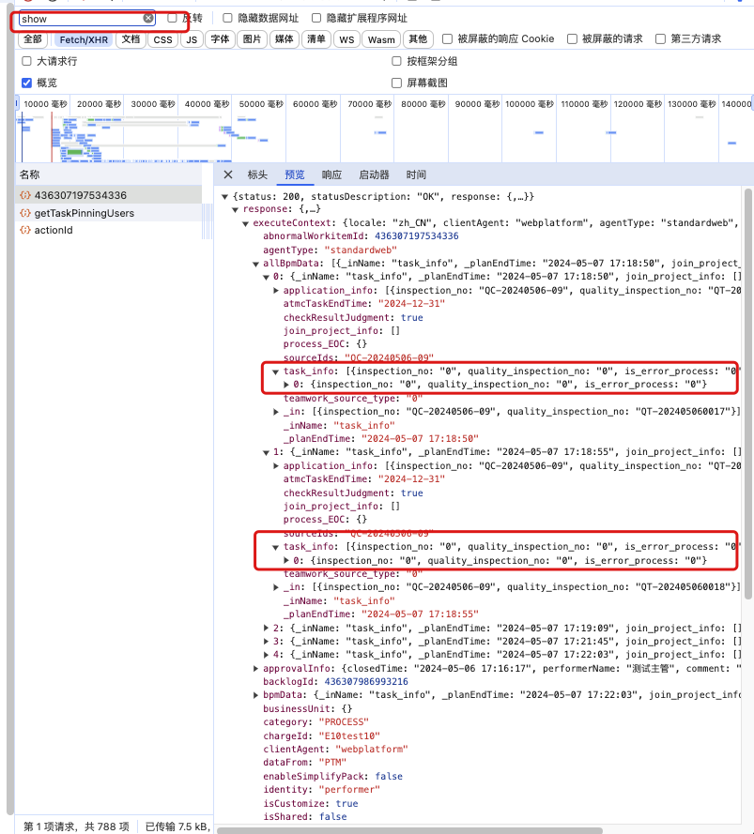The height and width of the screenshot is (834, 754).
Task: Select the getTaskPinningUsers request
Action: tap(109, 213)
